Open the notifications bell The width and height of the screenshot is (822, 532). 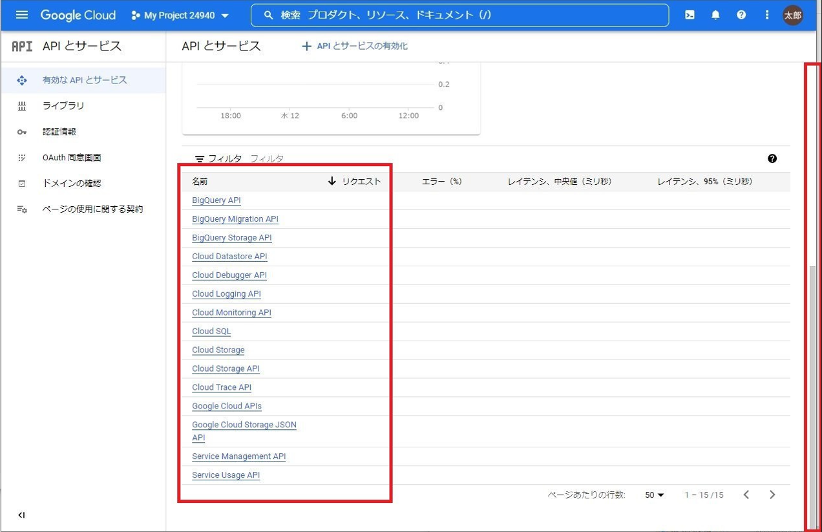pos(715,15)
